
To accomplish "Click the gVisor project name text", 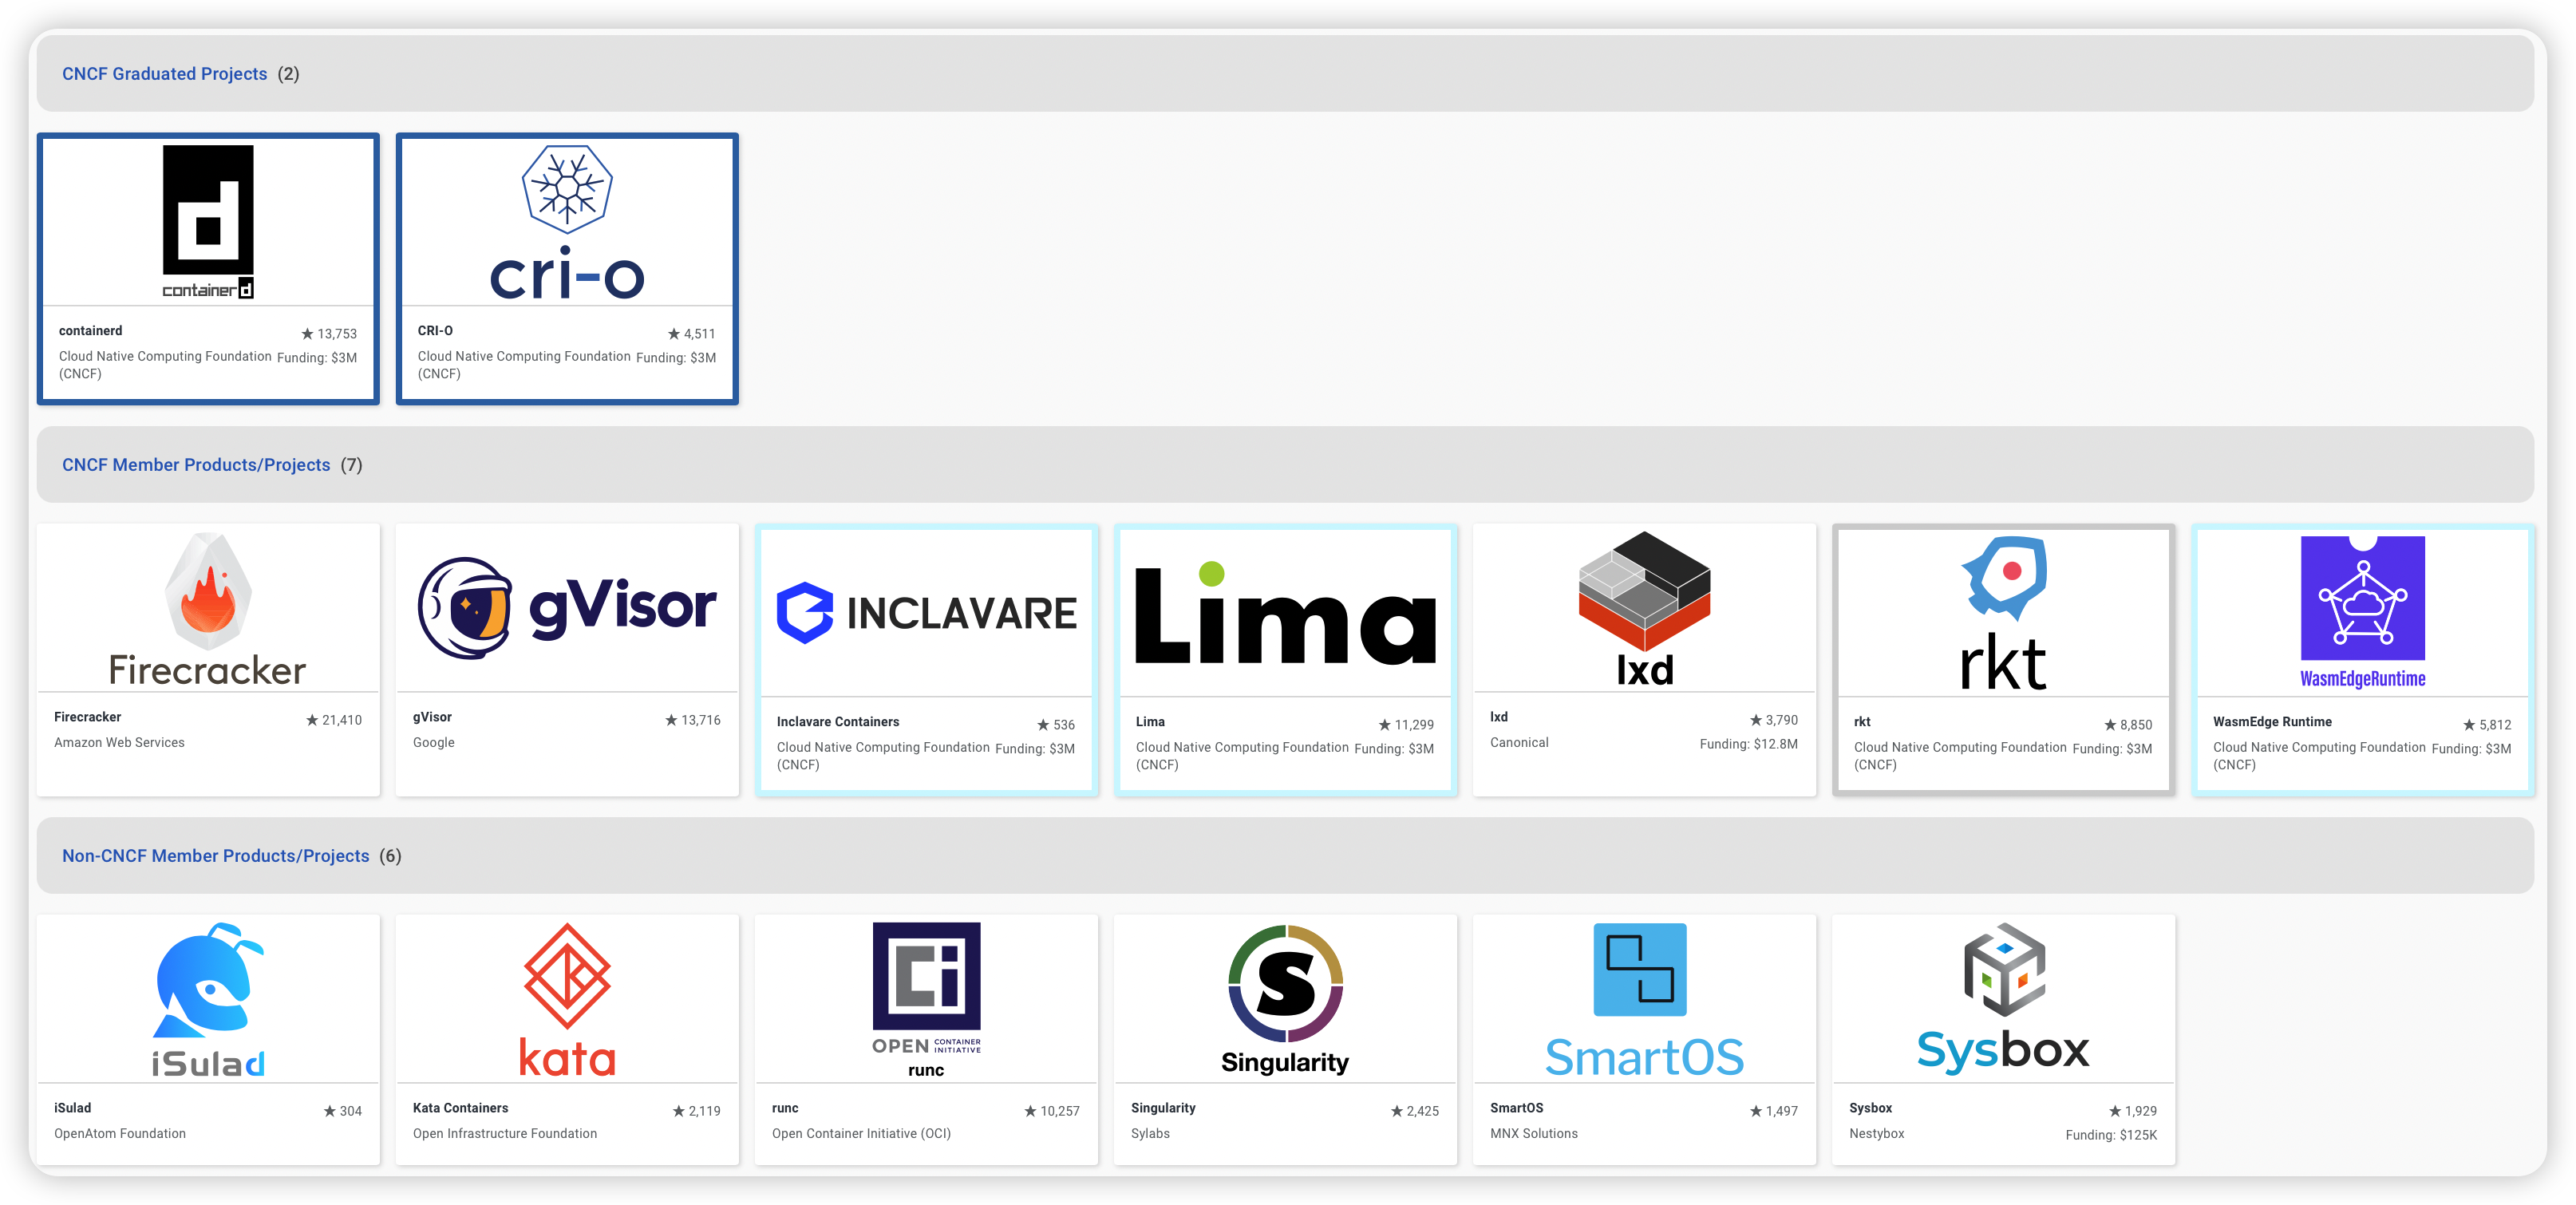I will pyautogui.click(x=432, y=717).
